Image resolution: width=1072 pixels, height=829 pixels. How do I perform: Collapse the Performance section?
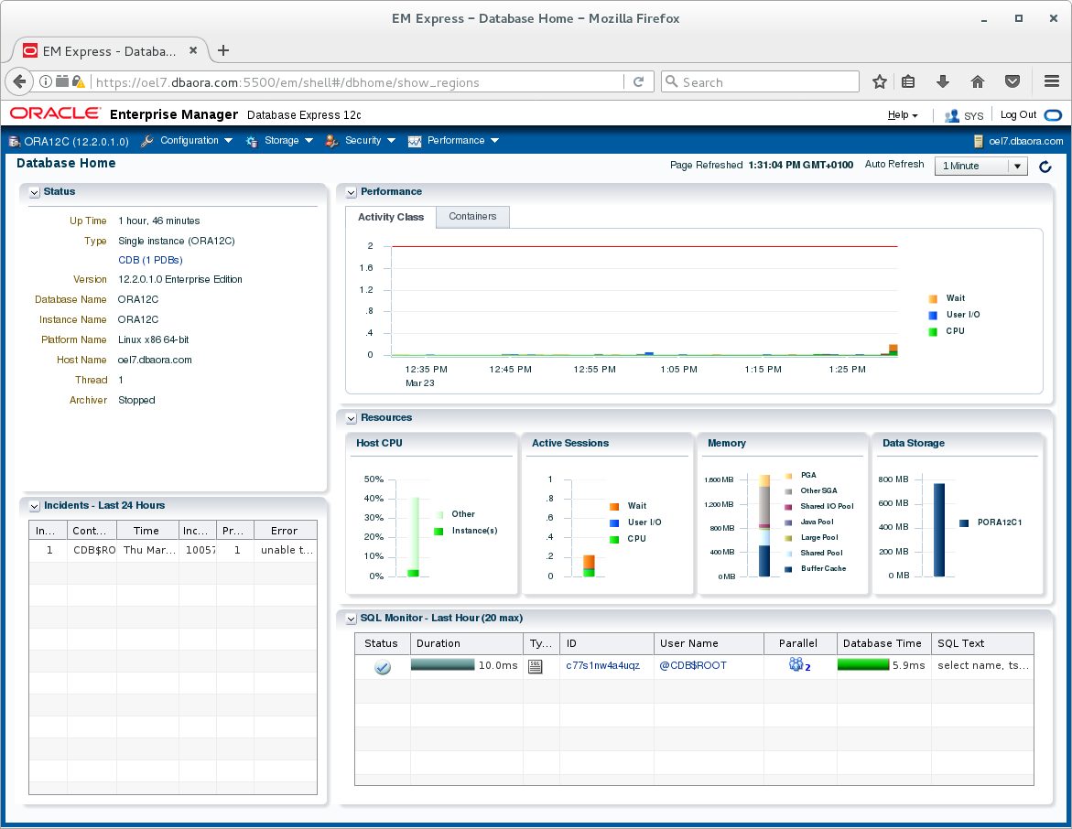tap(352, 193)
